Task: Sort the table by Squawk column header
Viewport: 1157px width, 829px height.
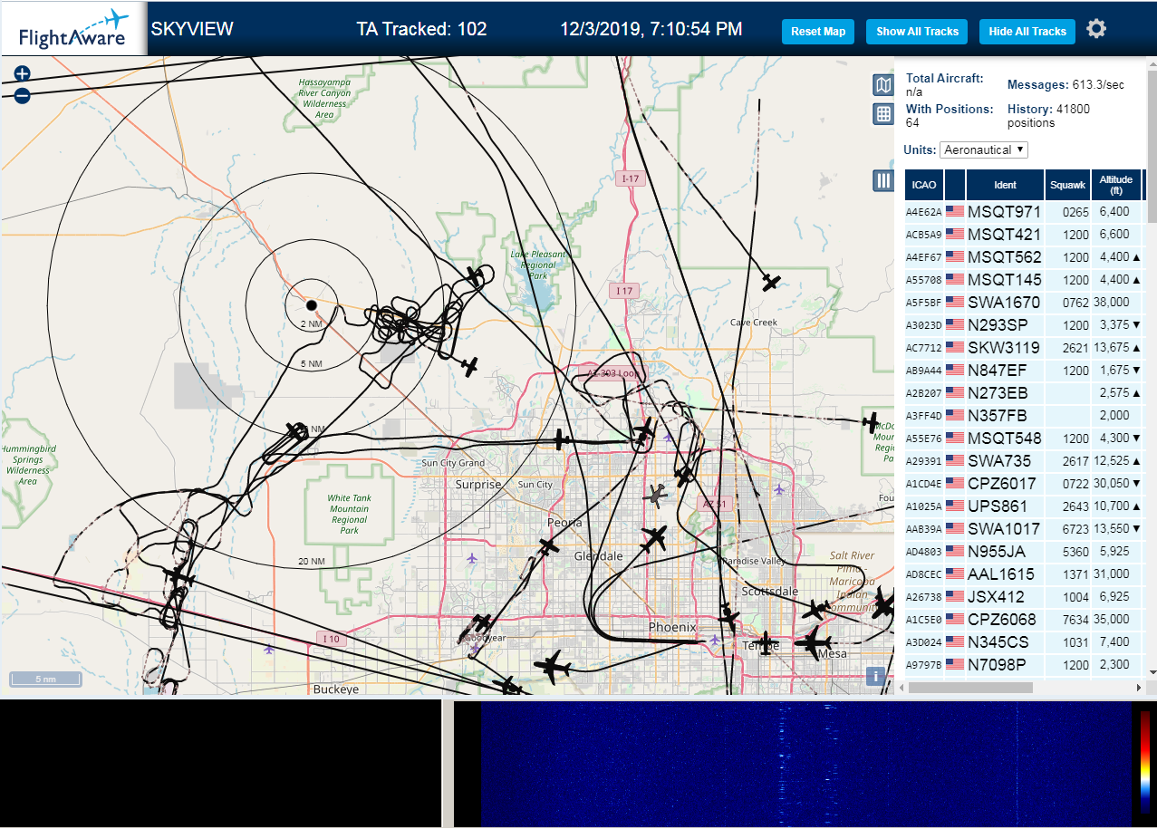Action: 1067,185
